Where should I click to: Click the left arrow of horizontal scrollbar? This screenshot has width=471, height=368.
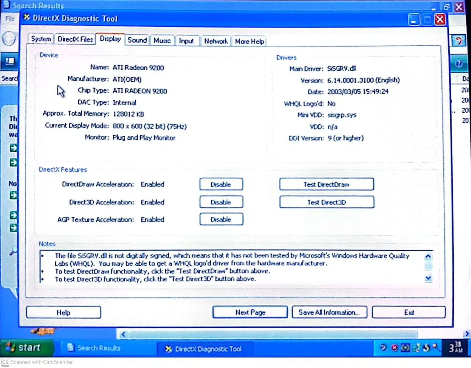(x=123, y=334)
